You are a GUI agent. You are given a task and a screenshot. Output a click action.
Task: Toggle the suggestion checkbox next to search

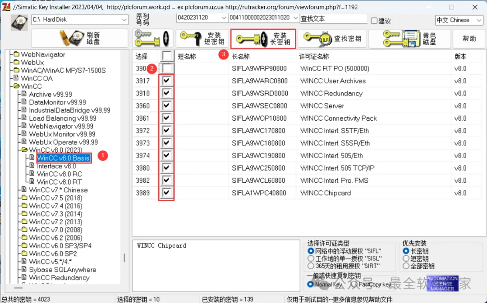coord(374,21)
